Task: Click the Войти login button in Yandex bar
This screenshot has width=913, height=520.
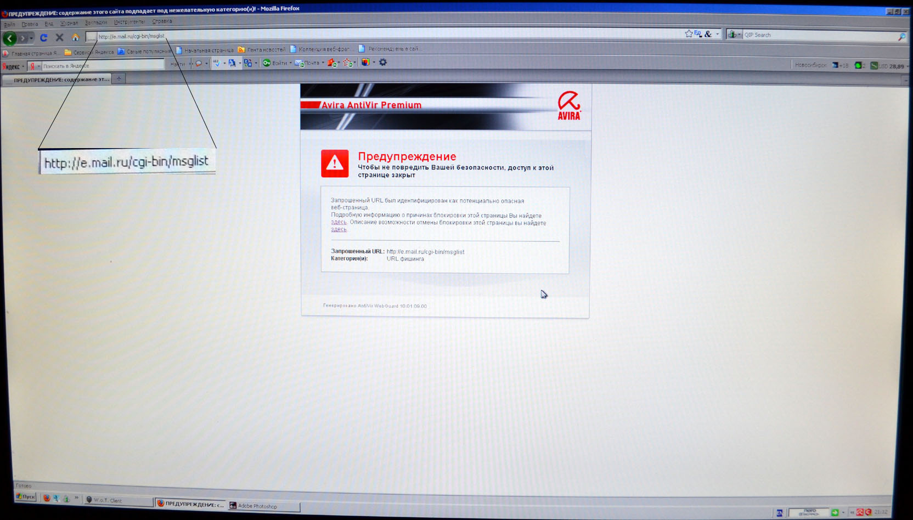Action: 275,63
